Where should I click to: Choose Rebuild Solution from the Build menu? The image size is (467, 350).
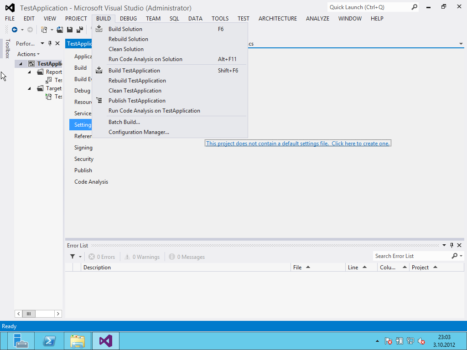170,39
